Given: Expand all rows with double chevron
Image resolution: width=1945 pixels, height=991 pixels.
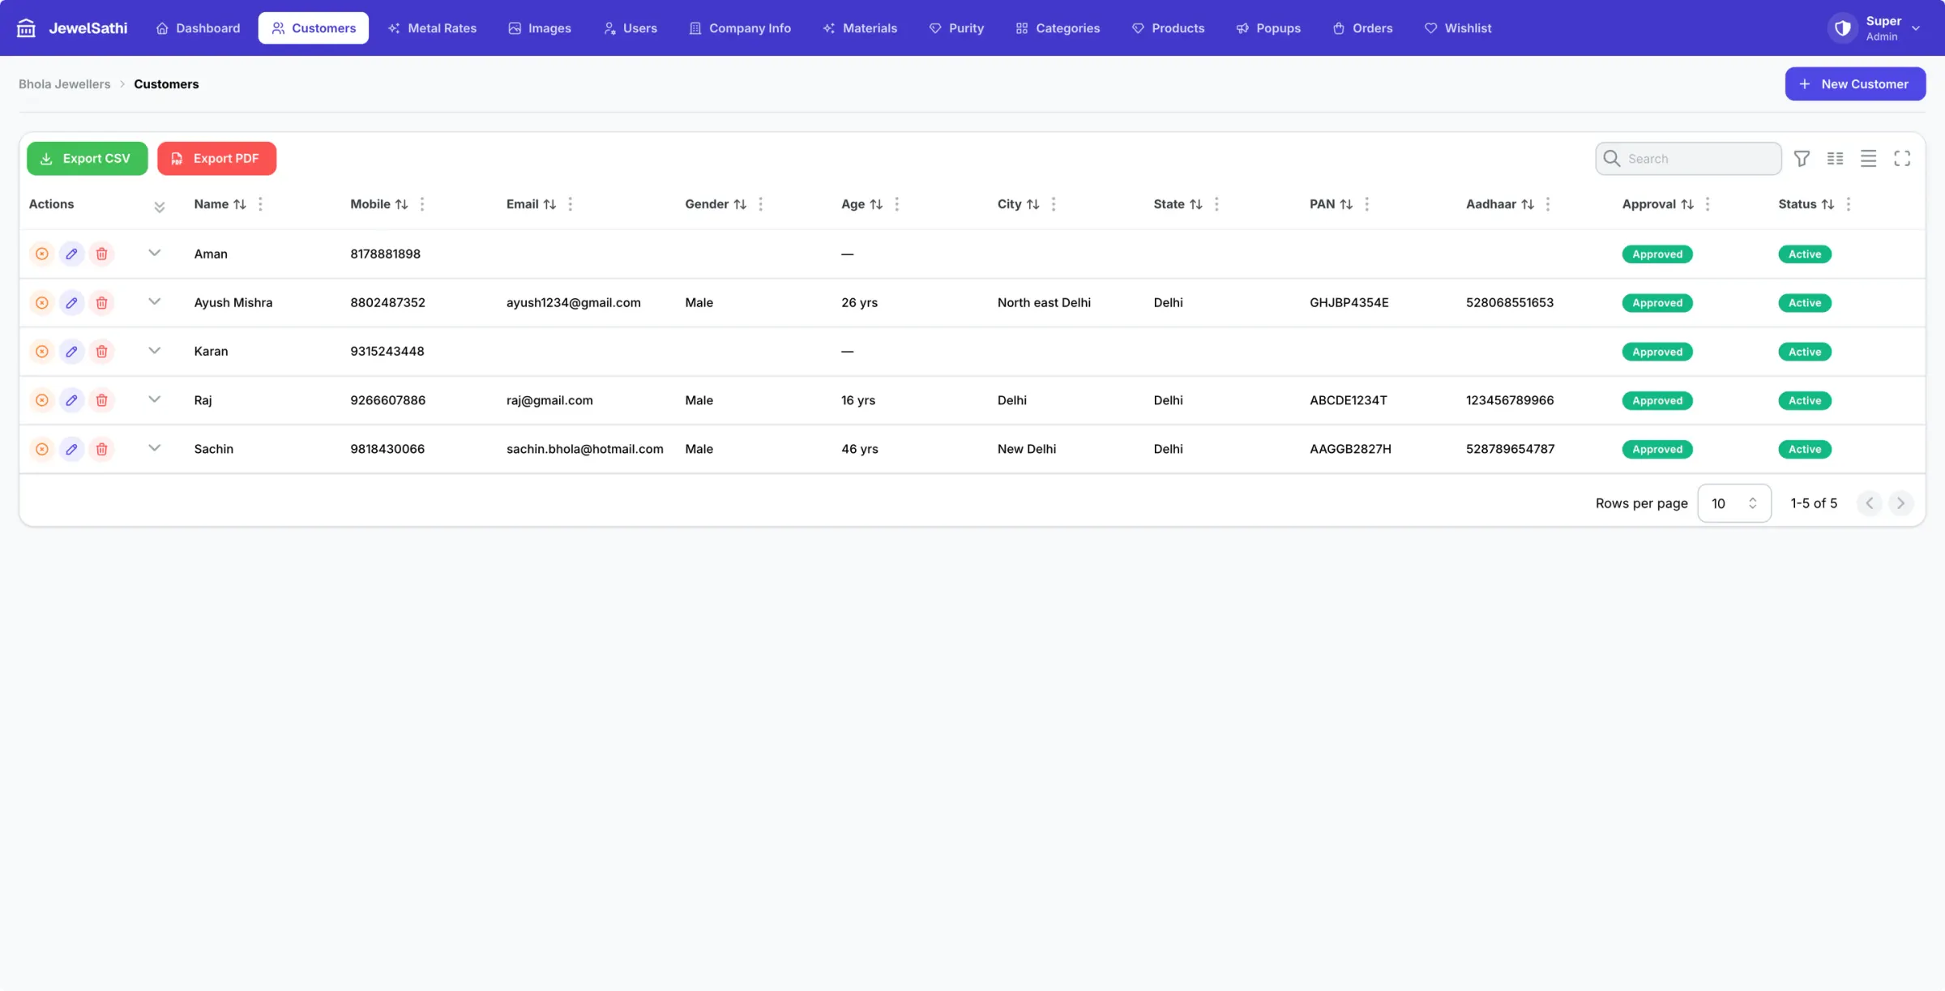Looking at the screenshot, I should [160, 207].
